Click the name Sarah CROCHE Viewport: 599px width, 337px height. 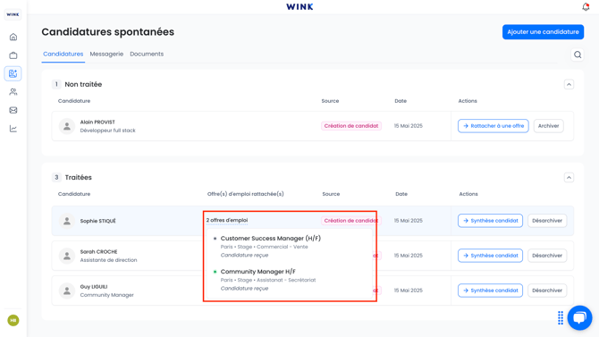pos(98,251)
